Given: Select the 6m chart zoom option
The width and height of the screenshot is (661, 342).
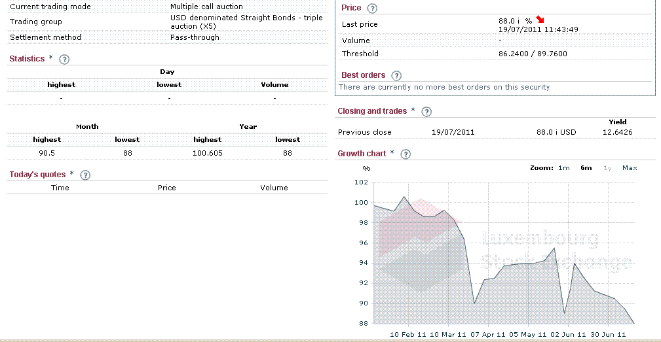Looking at the screenshot, I should 586,168.
